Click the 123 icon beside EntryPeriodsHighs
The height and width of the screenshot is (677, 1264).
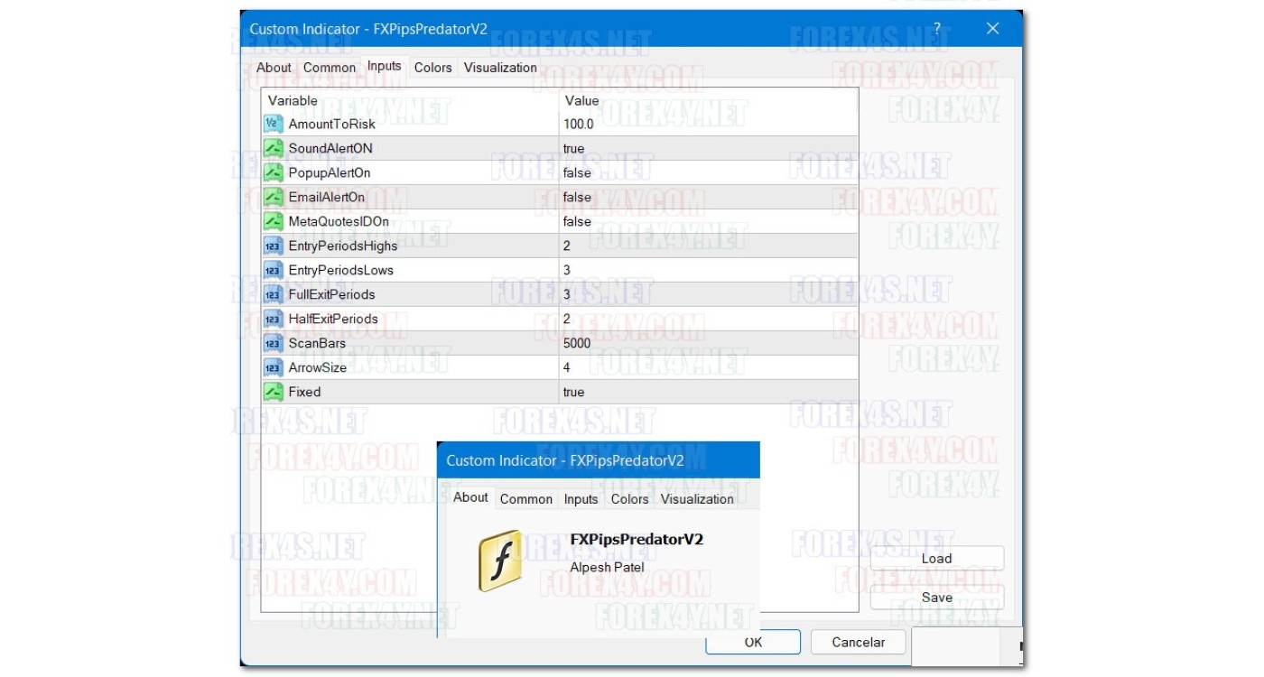274,245
